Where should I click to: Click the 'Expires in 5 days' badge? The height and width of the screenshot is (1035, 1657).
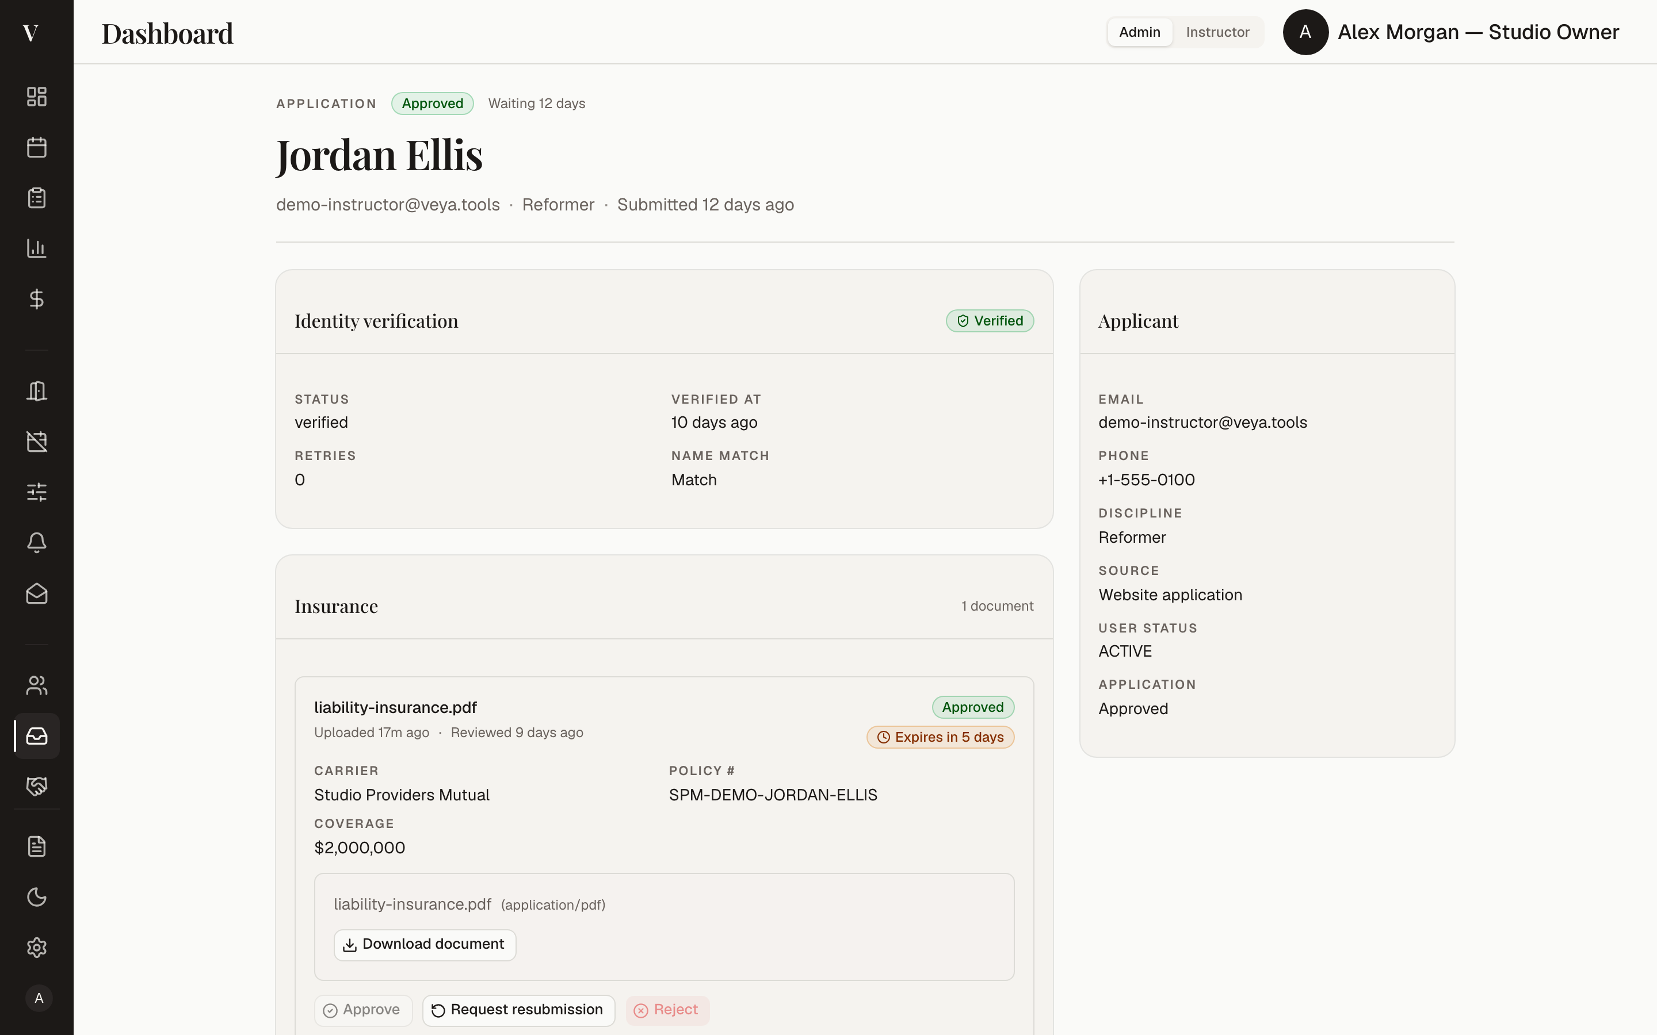940,737
